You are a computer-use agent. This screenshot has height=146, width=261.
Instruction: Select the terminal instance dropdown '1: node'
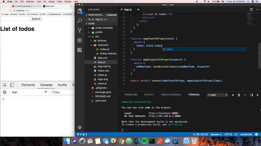pyautogui.click(x=217, y=95)
